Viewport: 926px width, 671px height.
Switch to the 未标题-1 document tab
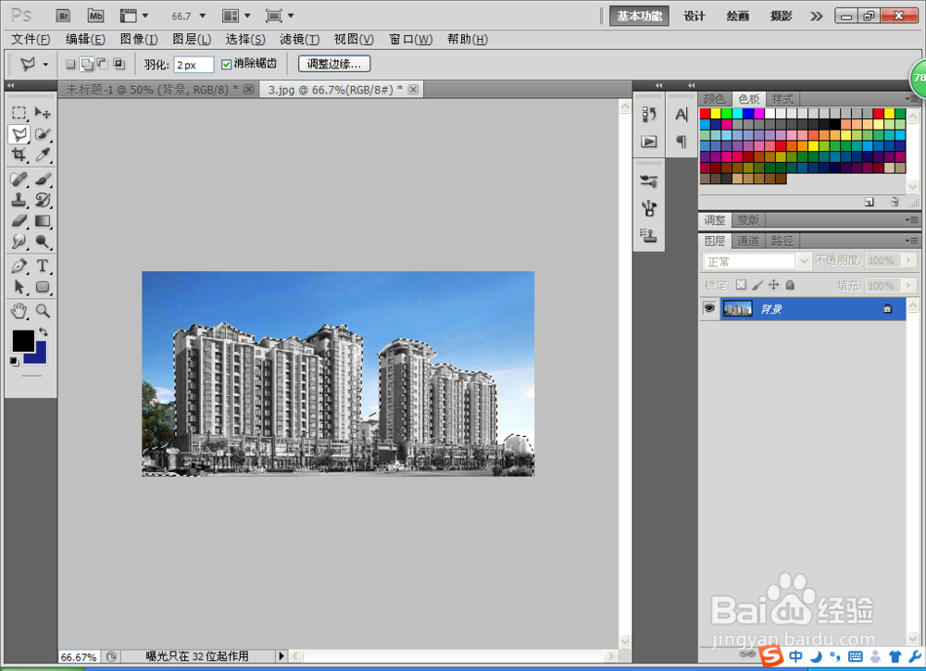pyautogui.click(x=153, y=90)
